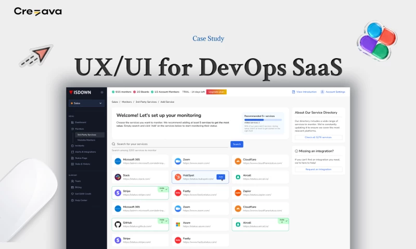416x249 pixels.
Task: Click the GitHub service logo
Action: click(x=118, y=225)
